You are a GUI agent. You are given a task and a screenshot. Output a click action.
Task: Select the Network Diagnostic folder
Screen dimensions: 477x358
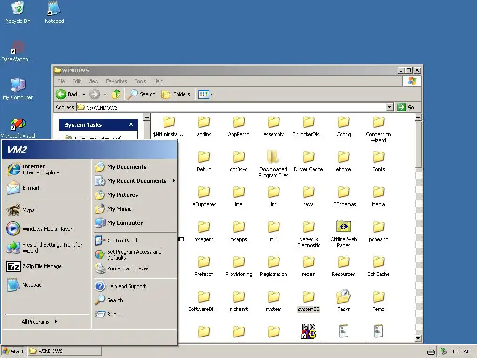pyautogui.click(x=308, y=234)
